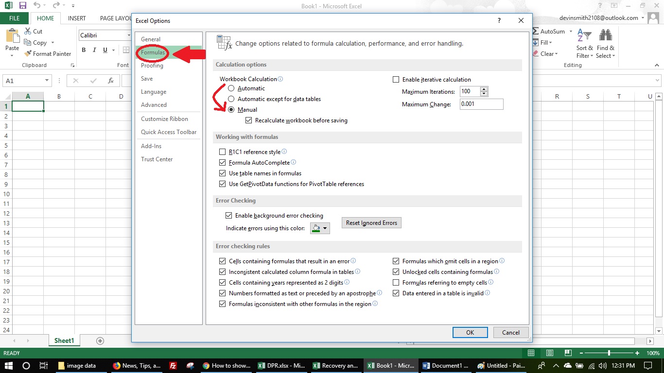
Task: Increase Maximum Iterations with up spinner
Action: click(484, 89)
